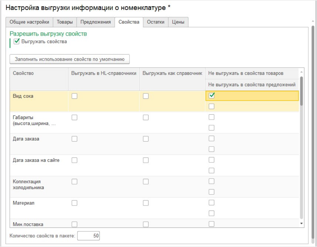Tick HL-справочники checkbox for Материал
317x247 pixels.
pos(74,203)
